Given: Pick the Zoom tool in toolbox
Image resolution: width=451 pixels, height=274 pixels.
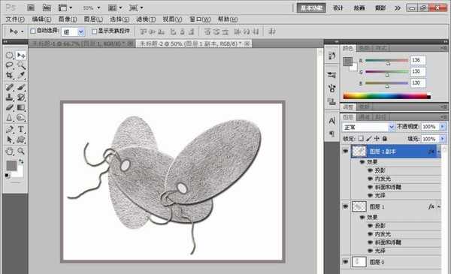Looking at the screenshot, I should 21,151.
